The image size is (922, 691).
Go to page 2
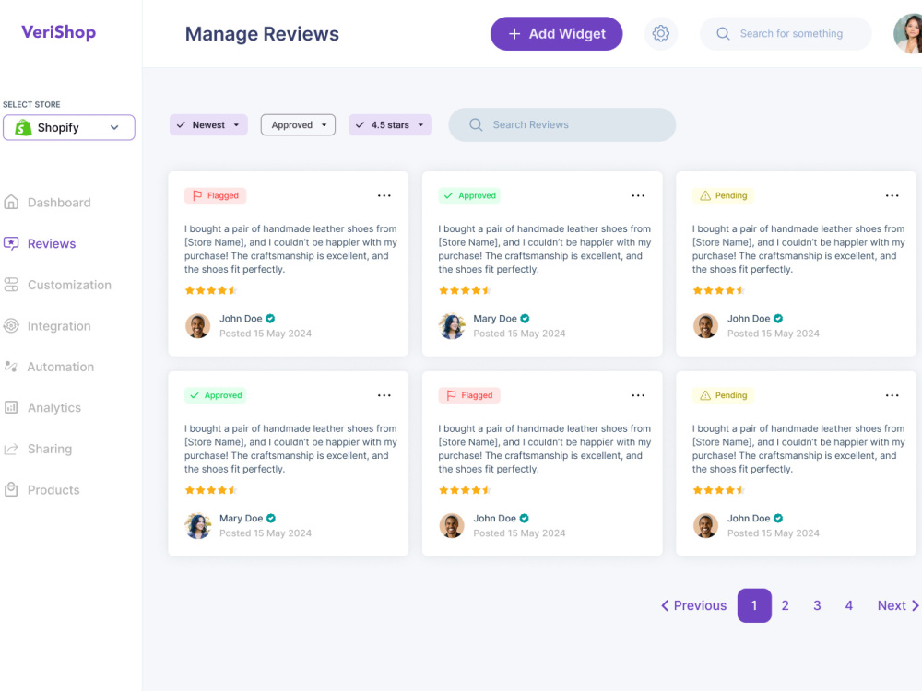pyautogui.click(x=785, y=605)
